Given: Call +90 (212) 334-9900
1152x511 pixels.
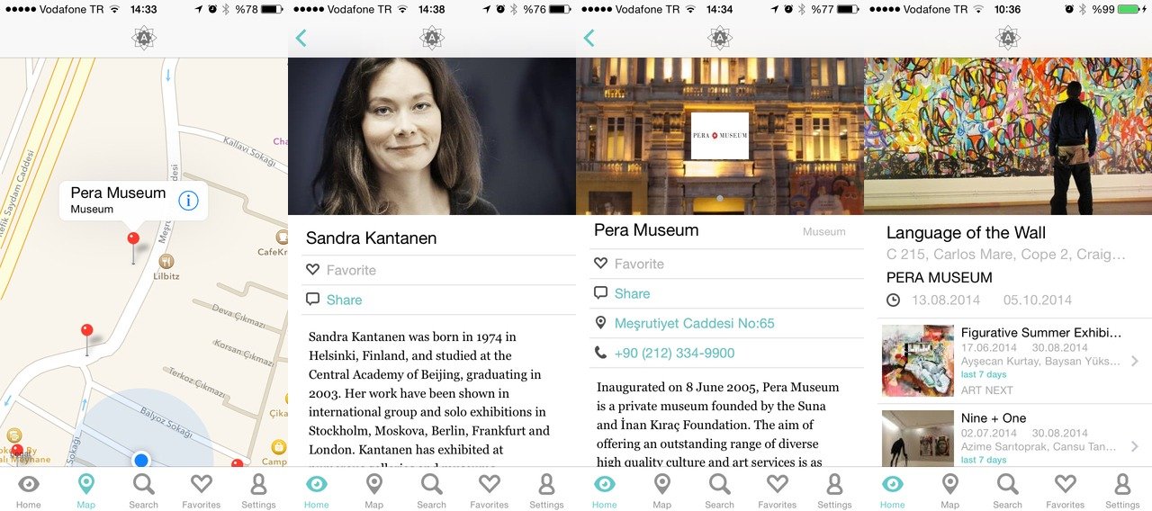Looking at the screenshot, I should click(x=674, y=353).
